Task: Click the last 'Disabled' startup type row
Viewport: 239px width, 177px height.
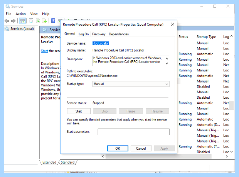Action: coord(203,152)
